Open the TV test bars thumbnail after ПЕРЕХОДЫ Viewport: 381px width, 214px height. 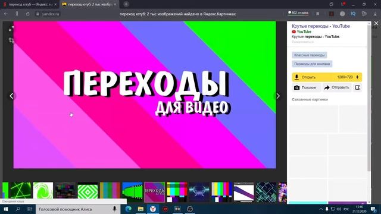tap(177, 192)
